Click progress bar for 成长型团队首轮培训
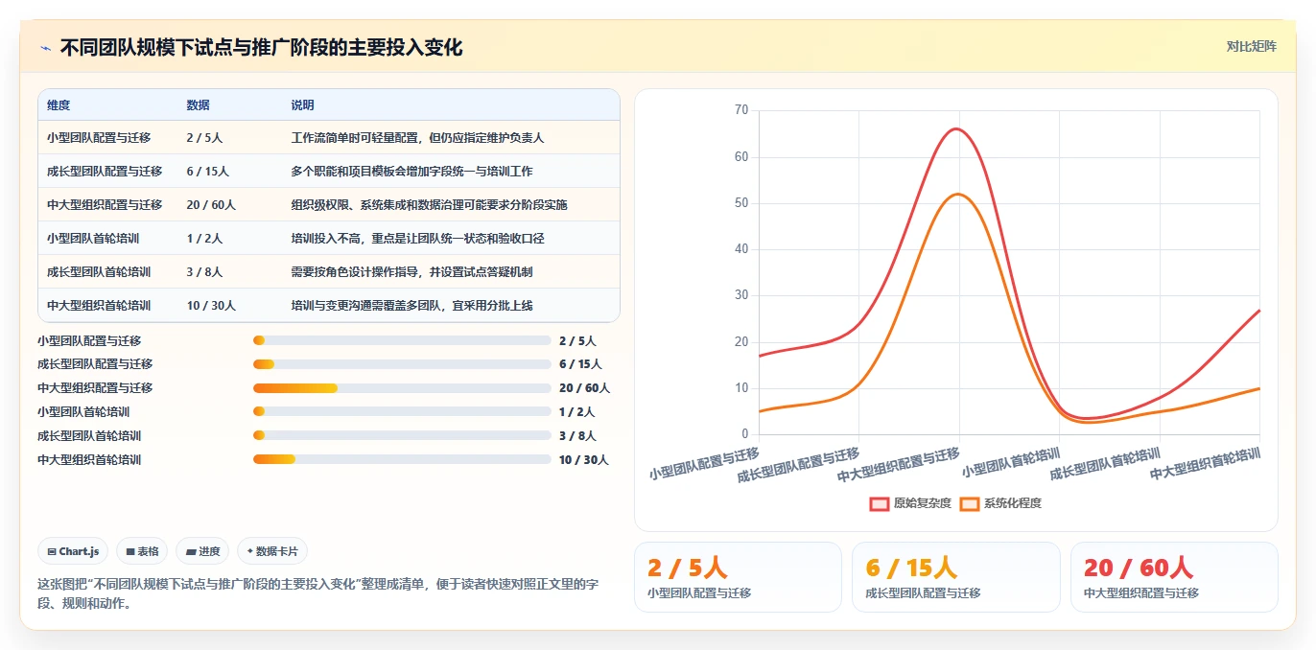Viewport: 1316px width, 650px height. point(402,435)
